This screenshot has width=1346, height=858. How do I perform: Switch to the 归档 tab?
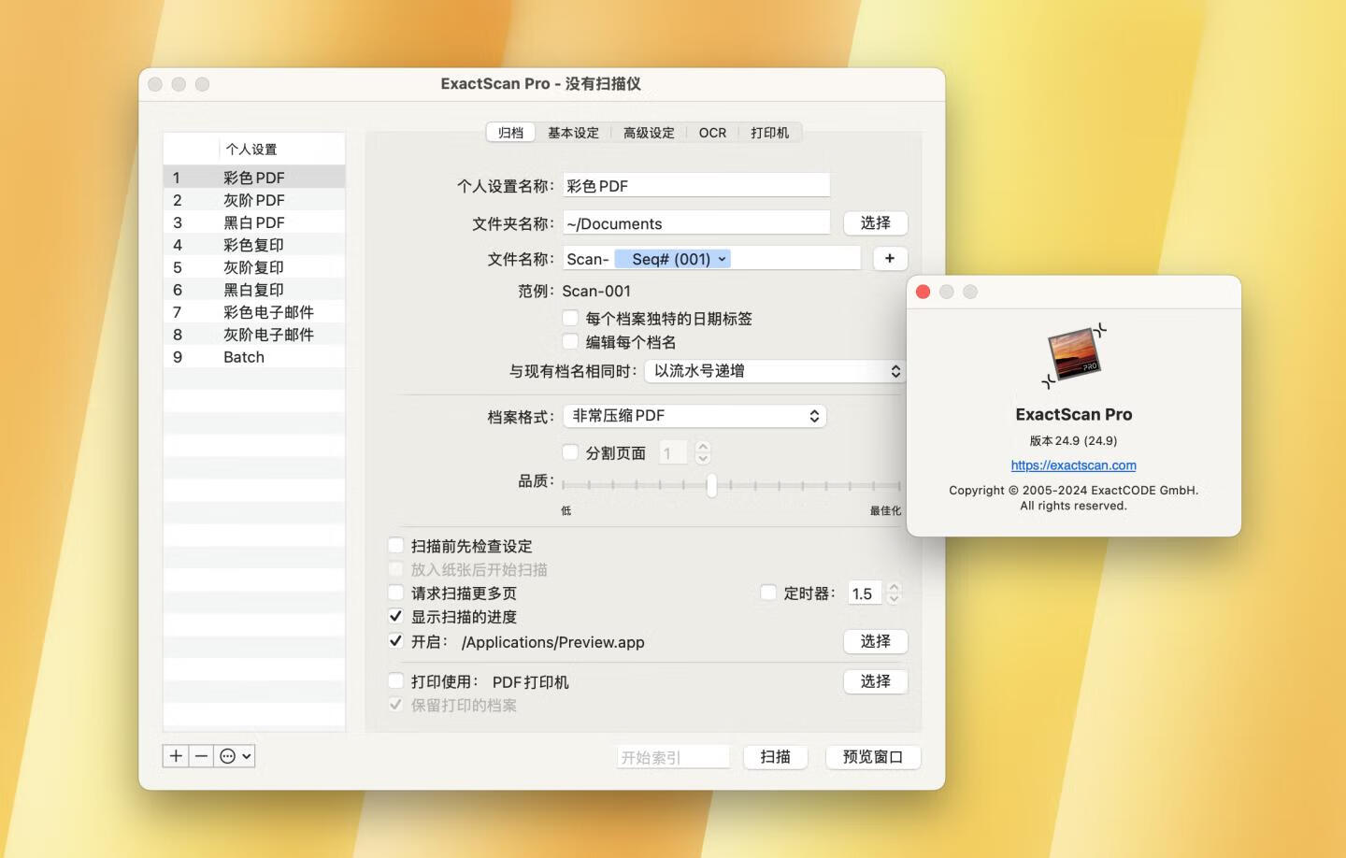[x=510, y=133]
